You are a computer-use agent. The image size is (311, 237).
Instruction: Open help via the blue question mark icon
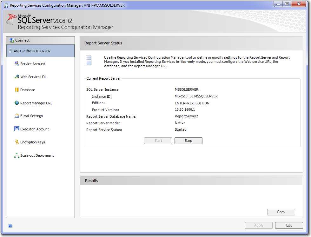click(x=10, y=226)
